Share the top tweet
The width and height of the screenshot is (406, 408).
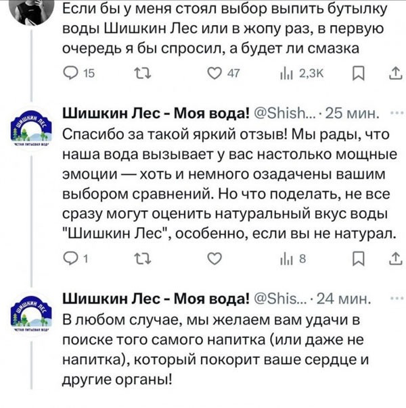pos(394,74)
